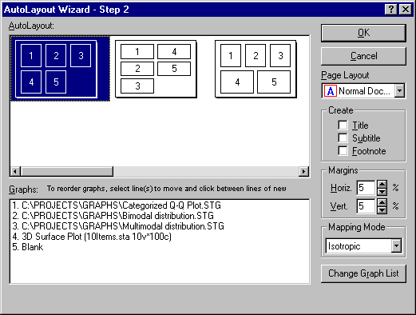Decrease horizontal margin with the down arrow
416x315 pixels.
(382, 192)
